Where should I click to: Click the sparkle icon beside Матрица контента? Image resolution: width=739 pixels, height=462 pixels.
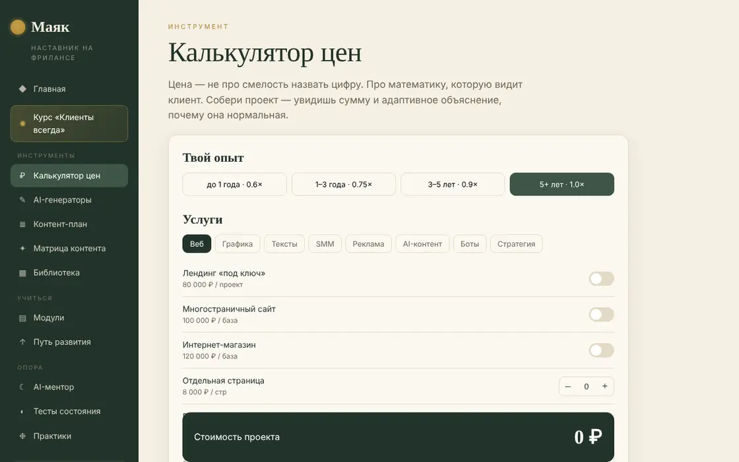pyautogui.click(x=22, y=248)
